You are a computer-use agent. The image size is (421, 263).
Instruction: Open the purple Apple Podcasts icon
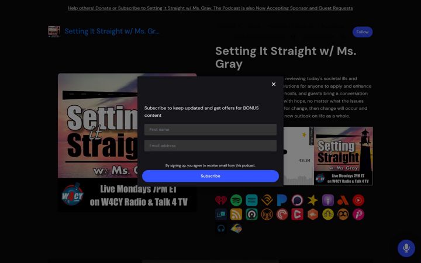328,200
